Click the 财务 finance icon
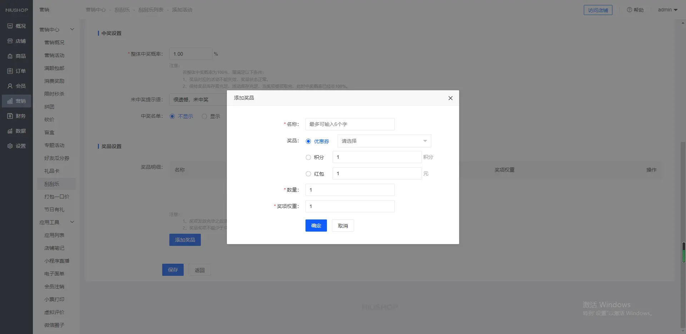Viewport: 686px width, 334px height. click(x=10, y=116)
